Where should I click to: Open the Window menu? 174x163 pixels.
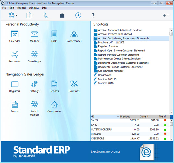34,8
